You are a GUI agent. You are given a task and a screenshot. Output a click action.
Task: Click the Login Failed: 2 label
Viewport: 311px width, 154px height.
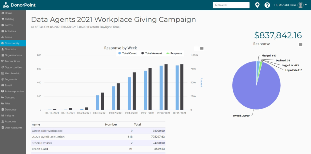click(x=294, y=70)
